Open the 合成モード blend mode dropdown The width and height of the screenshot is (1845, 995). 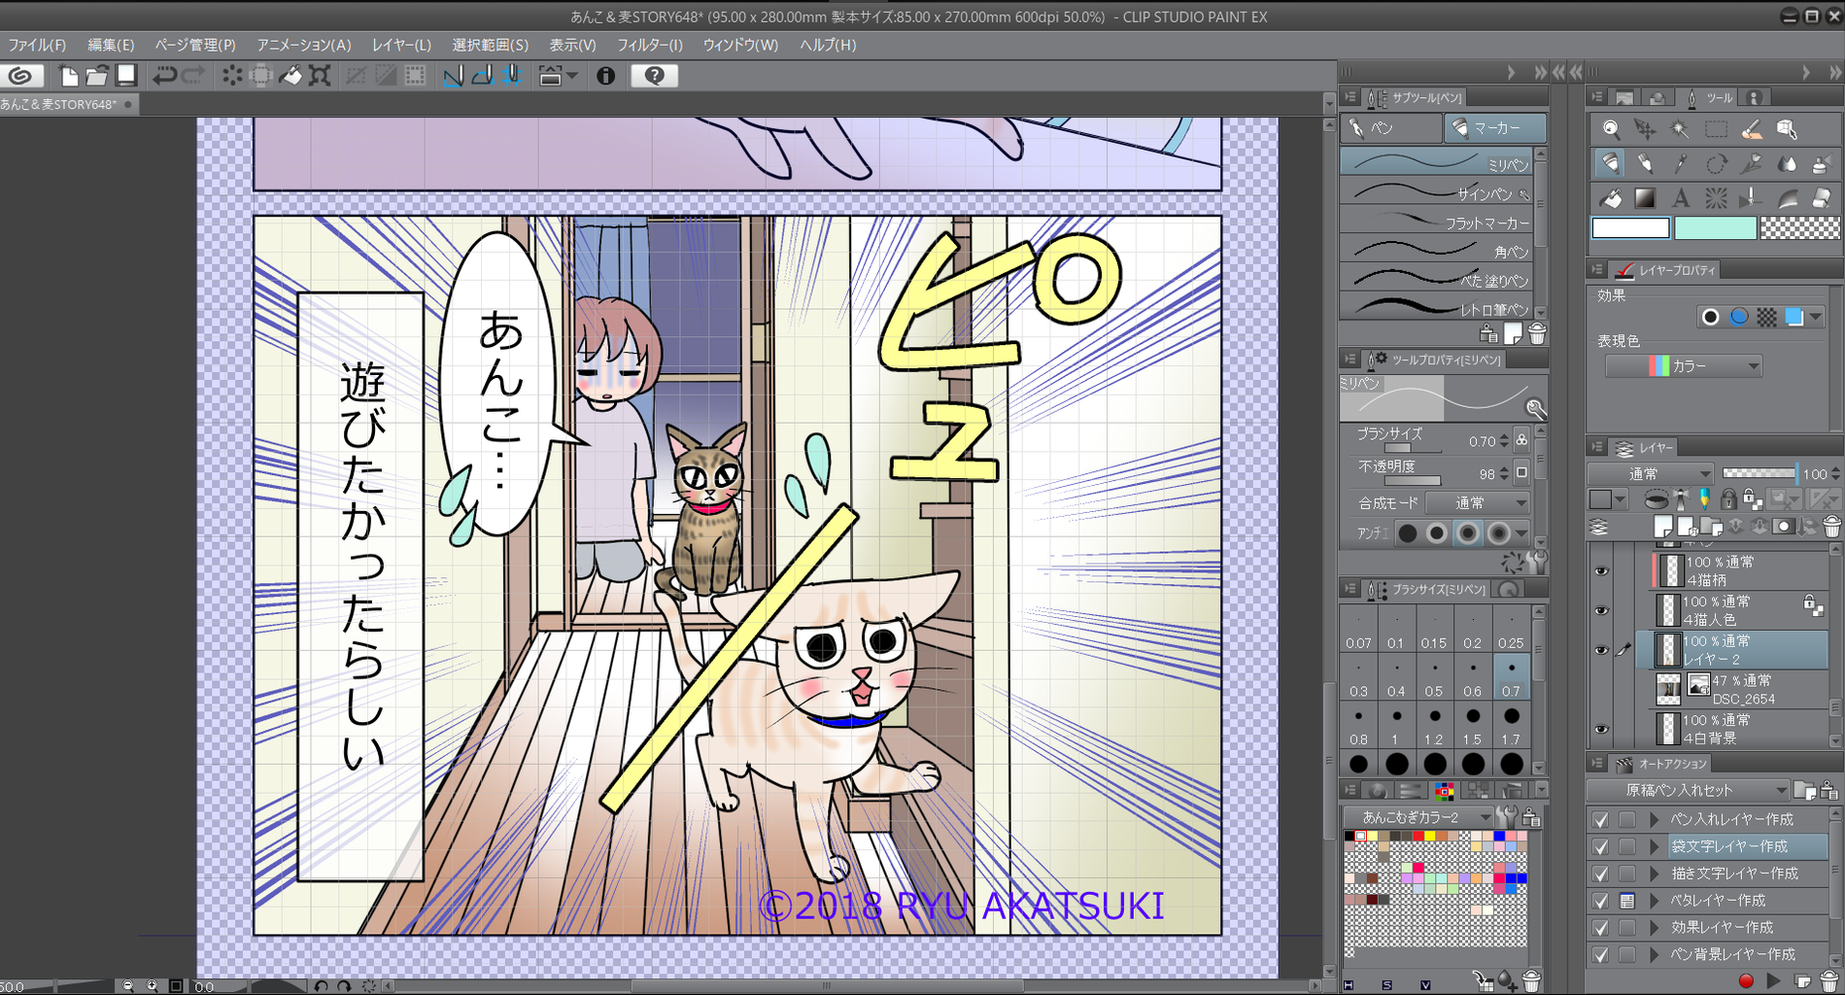click(x=1477, y=503)
